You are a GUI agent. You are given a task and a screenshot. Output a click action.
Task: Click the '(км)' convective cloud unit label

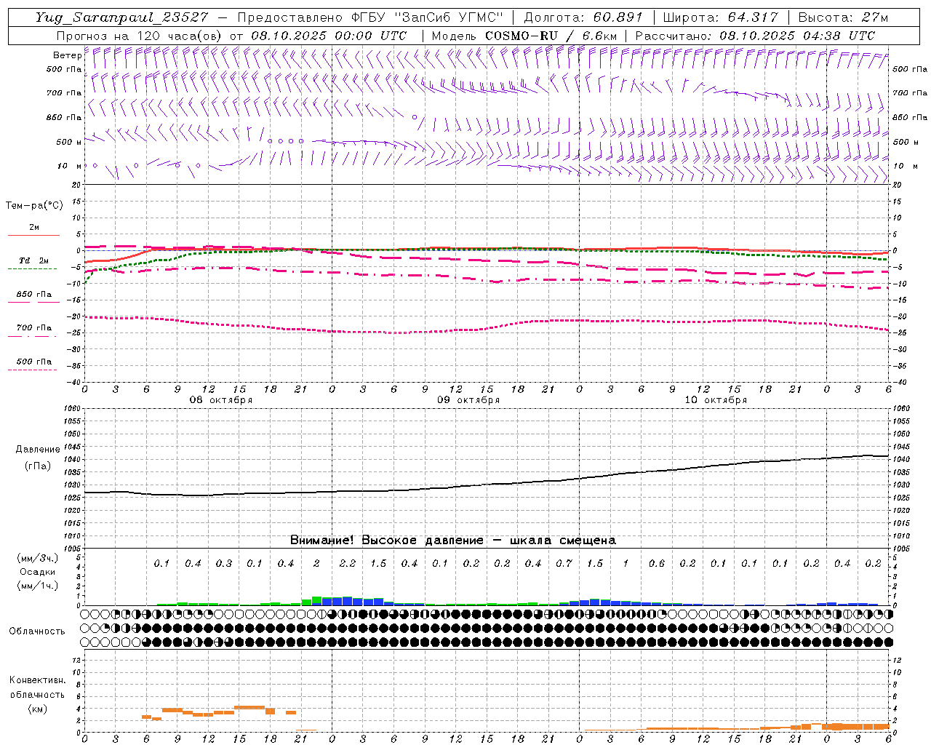(37, 708)
